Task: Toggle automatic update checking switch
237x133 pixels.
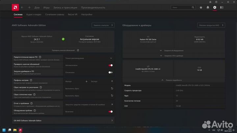Action: point(111,65)
